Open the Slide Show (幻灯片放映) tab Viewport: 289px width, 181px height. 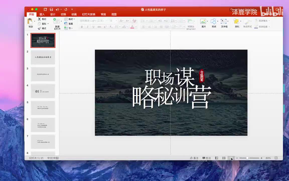[89, 14]
